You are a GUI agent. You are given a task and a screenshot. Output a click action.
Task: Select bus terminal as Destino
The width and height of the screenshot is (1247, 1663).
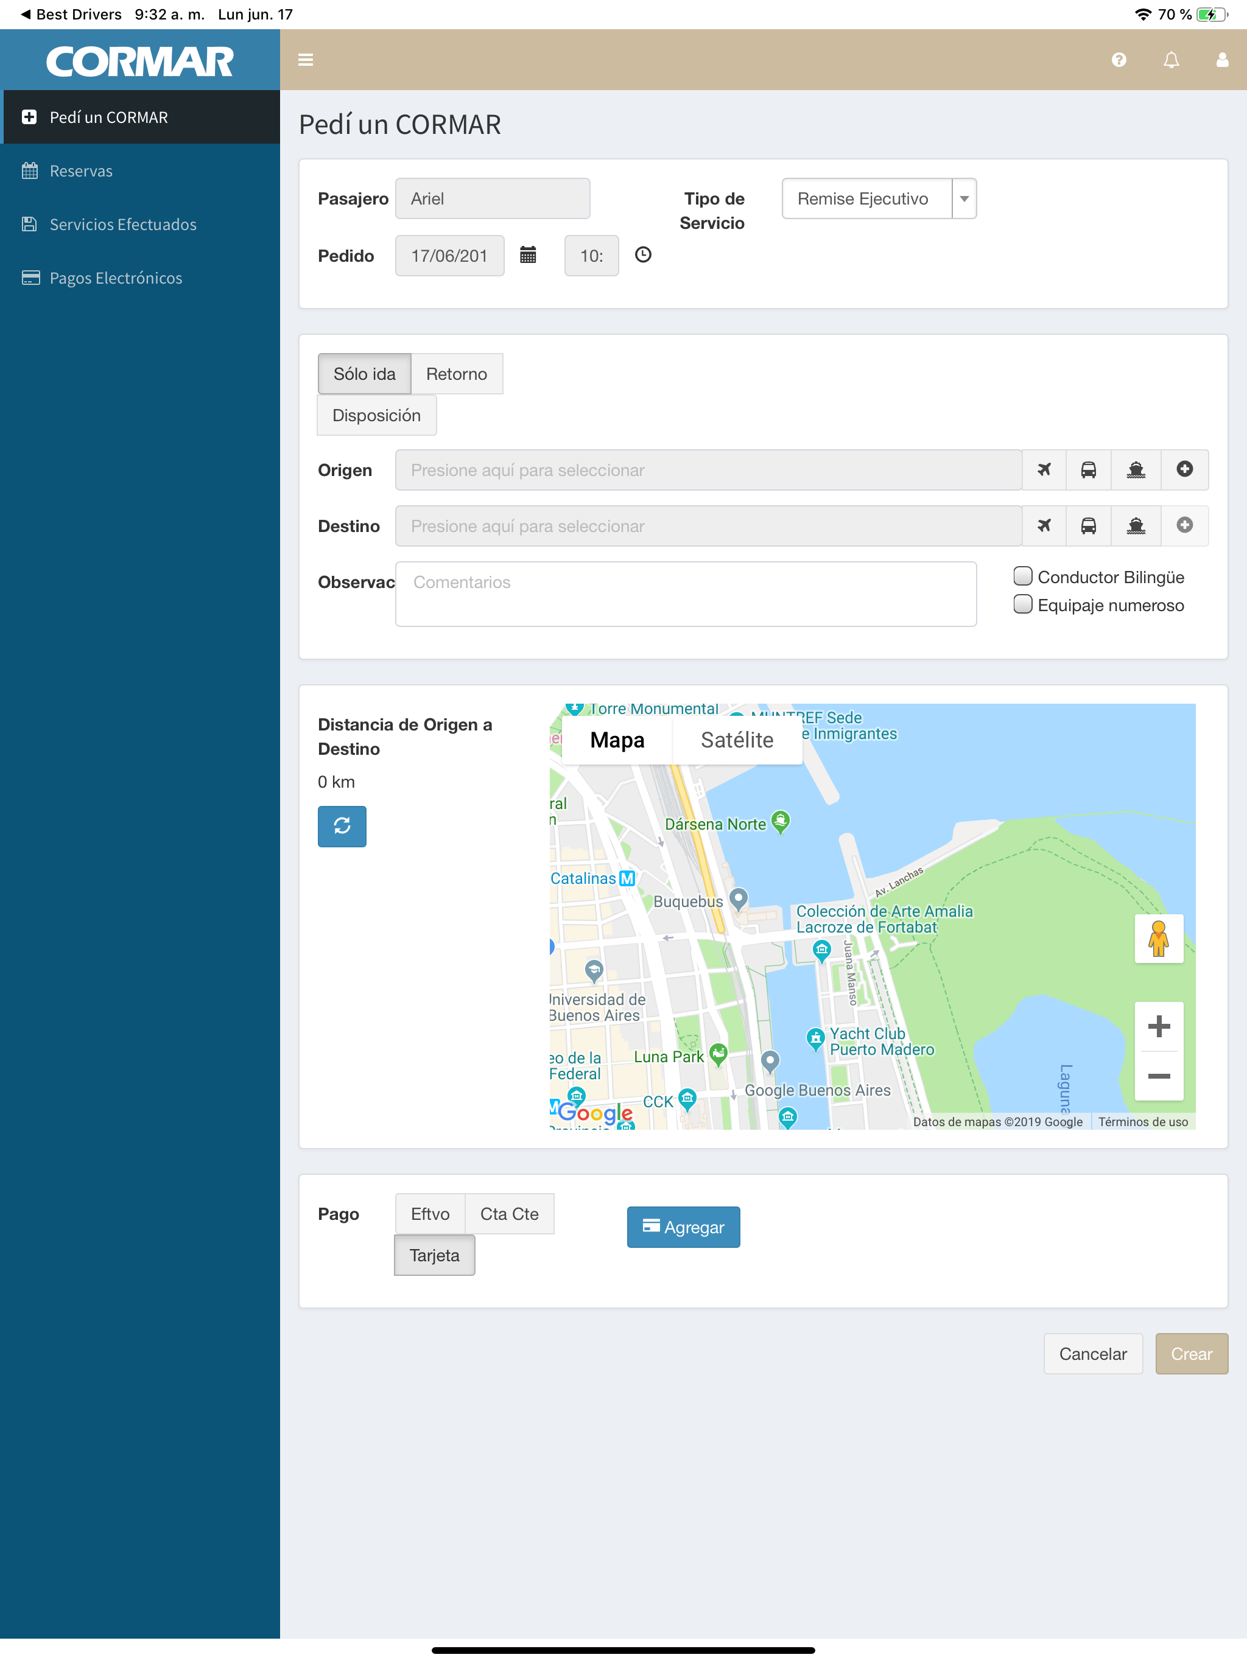(x=1088, y=525)
